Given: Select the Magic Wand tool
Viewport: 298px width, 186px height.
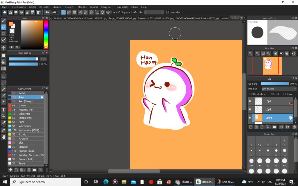Looking at the screenshot, I should pos(3,89).
